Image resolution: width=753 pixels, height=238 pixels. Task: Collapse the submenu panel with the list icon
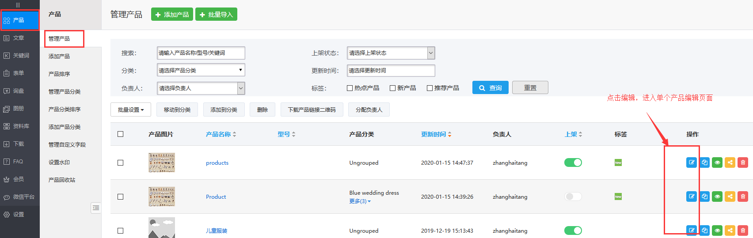point(96,208)
